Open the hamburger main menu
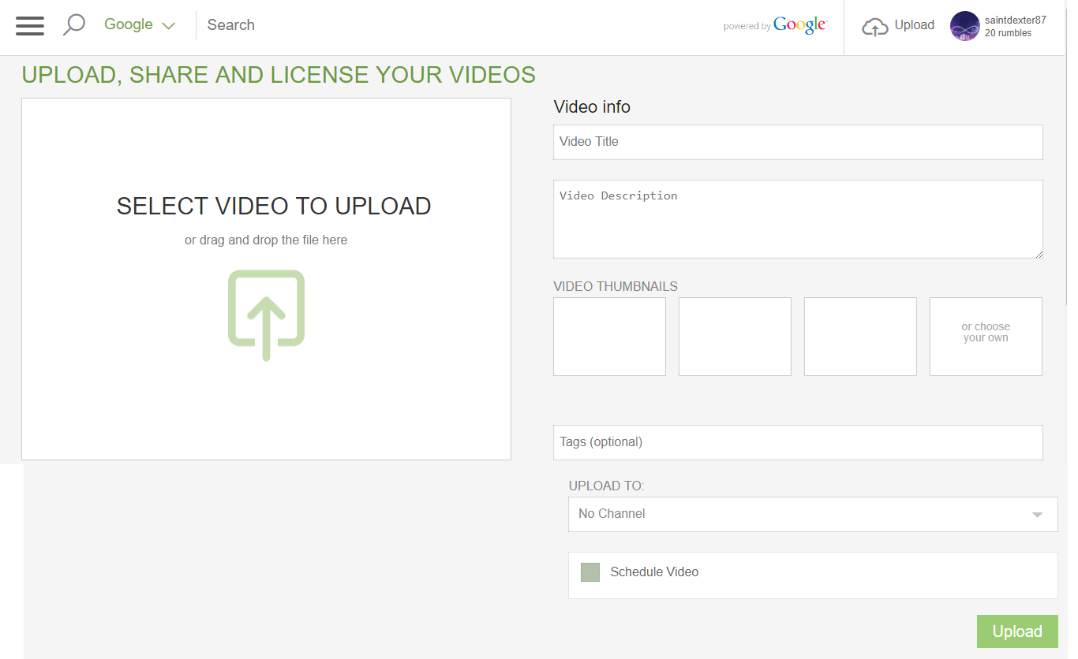Image resolution: width=1078 pixels, height=659 pixels. click(x=30, y=25)
